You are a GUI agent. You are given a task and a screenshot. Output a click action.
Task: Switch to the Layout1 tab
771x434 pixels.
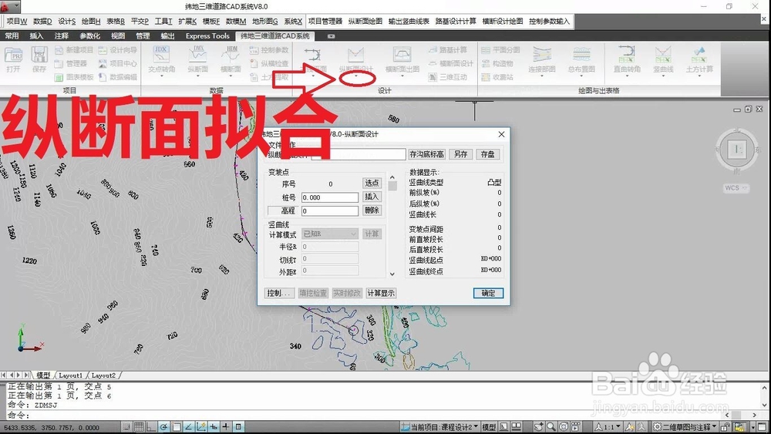coord(70,375)
